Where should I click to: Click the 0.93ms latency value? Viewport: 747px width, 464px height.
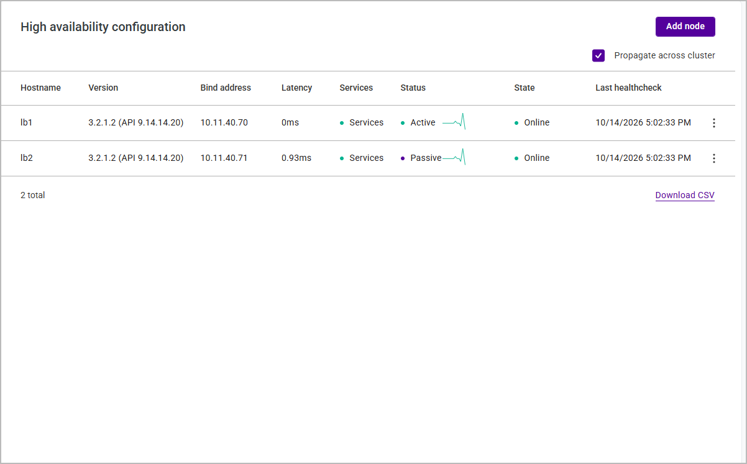[296, 158]
